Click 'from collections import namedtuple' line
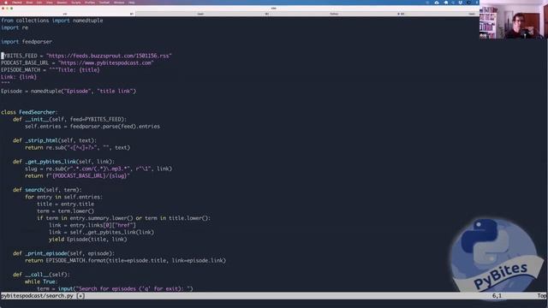 [51, 21]
